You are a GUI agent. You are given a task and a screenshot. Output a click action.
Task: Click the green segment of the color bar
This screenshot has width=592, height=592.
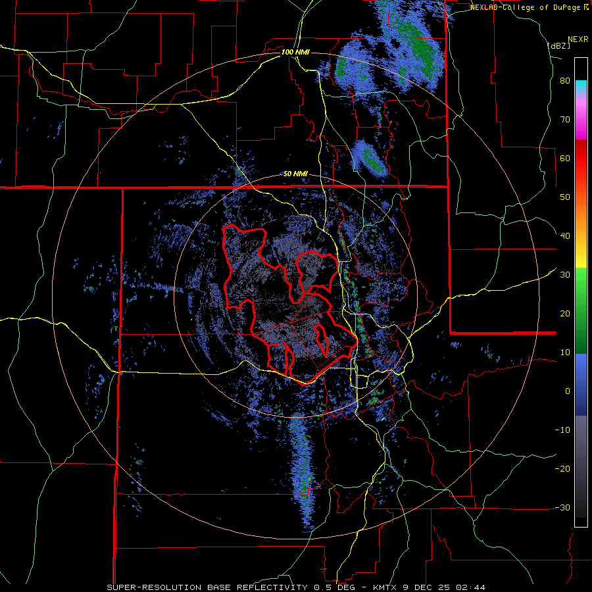coord(581,310)
